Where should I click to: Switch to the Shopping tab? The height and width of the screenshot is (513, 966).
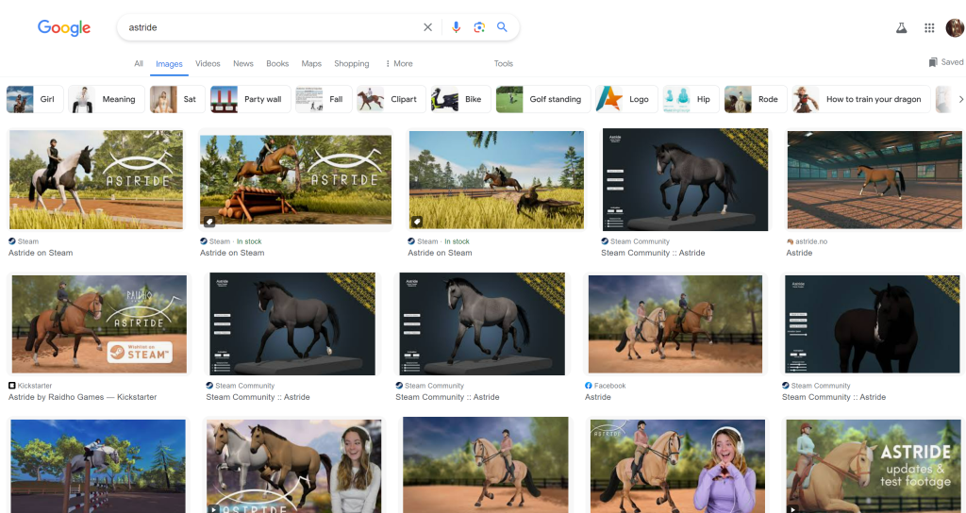351,64
